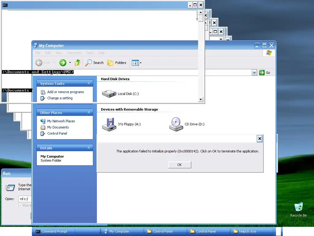Open My Network Places link
Image resolution: width=314 pixels, height=236 pixels.
(61, 121)
